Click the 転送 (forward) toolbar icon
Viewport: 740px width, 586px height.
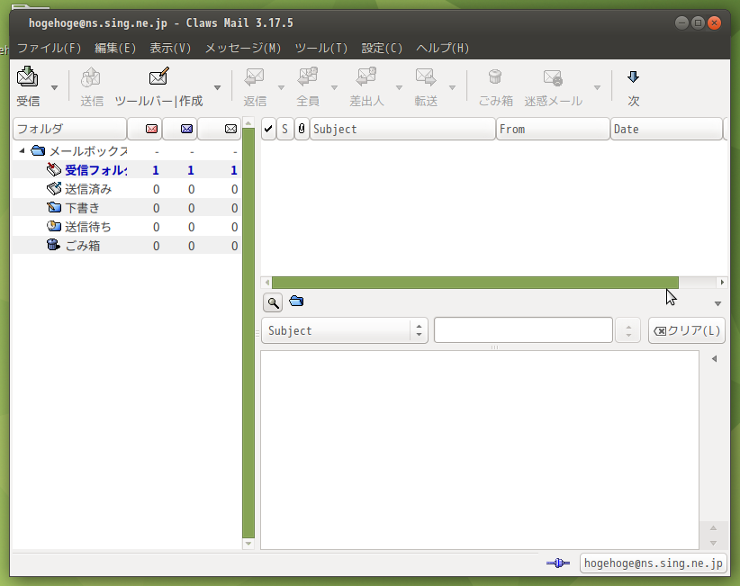pos(426,77)
